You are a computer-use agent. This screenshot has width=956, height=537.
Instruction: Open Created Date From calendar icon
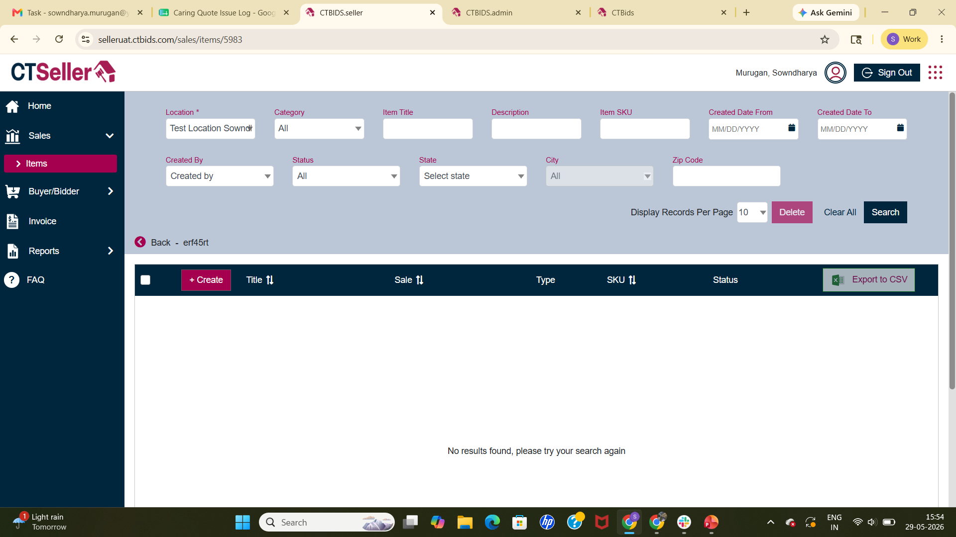click(791, 128)
